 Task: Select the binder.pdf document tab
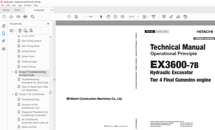(x=39, y=10)
